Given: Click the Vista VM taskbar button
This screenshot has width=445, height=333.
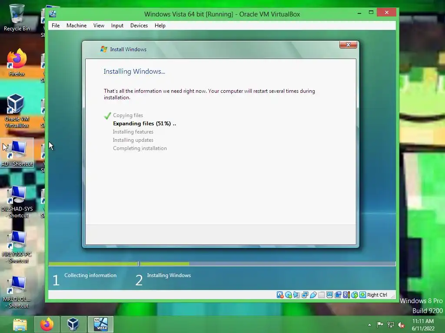Looking at the screenshot, I should point(101,324).
